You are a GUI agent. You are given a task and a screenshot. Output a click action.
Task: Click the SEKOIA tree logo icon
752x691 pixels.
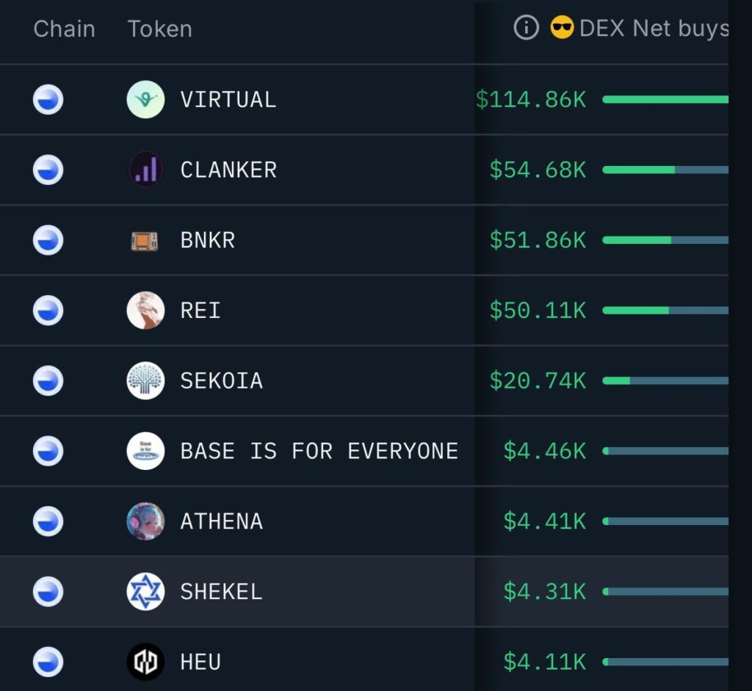pyautogui.click(x=145, y=380)
